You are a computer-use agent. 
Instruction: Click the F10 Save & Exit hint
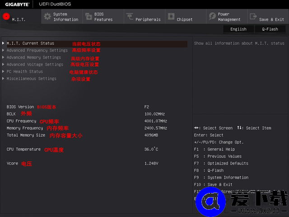pos(213,185)
